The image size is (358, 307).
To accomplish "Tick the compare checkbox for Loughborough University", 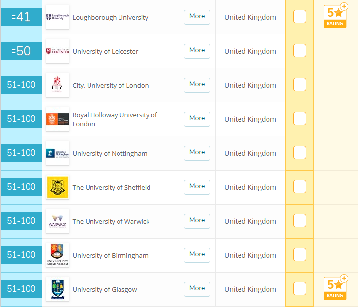I will [299, 17].
